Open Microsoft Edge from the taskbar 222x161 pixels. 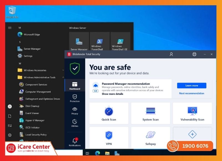[98, 153]
